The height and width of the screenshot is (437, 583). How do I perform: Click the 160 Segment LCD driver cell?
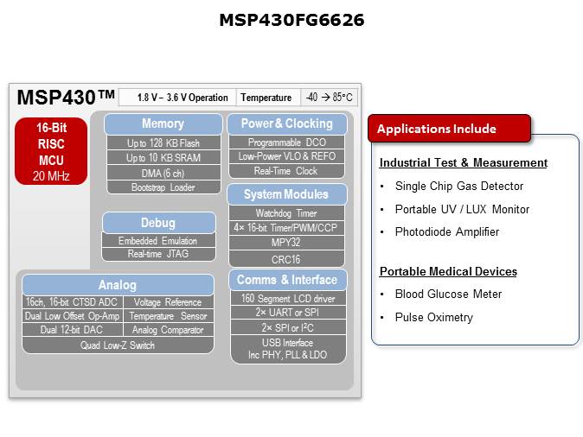point(286,299)
